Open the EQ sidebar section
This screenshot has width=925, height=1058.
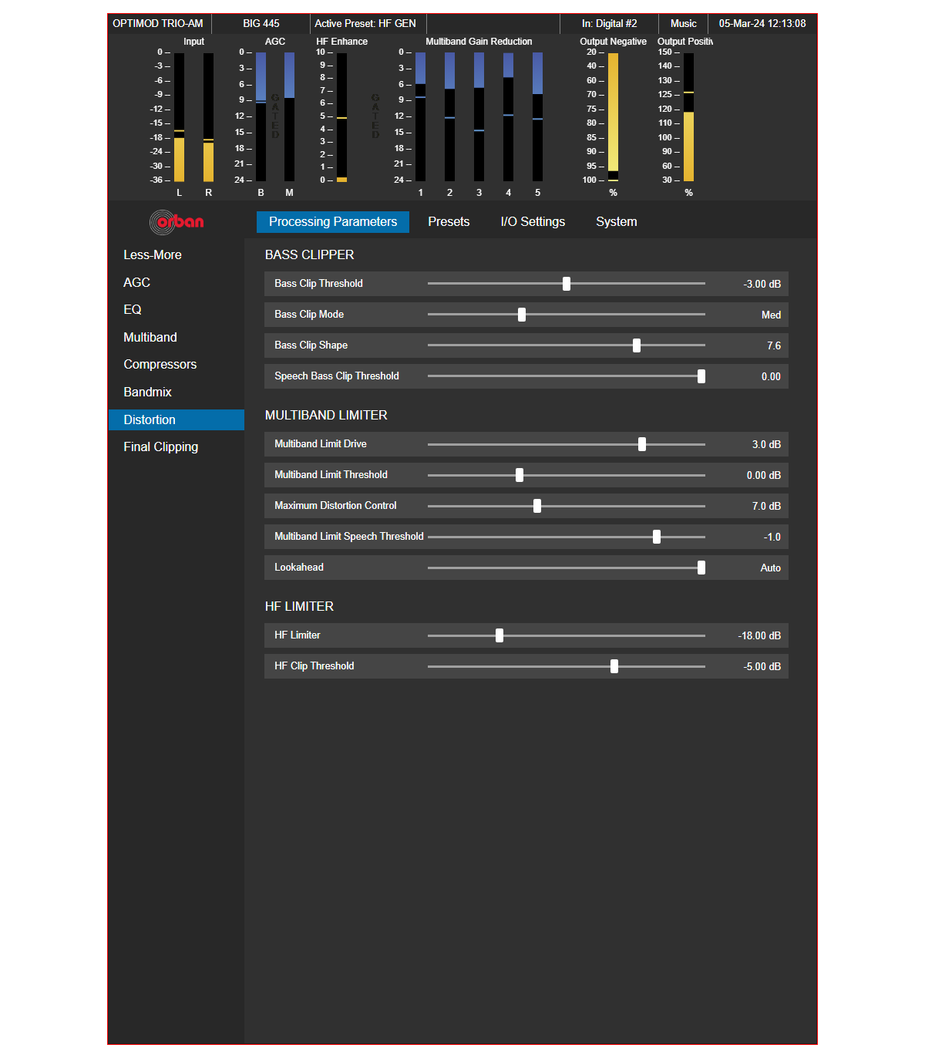pyautogui.click(x=133, y=310)
